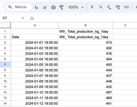Click cell B2 with W9_ Total_production header
This screenshot has height=107, width=137.
pos(85,37)
